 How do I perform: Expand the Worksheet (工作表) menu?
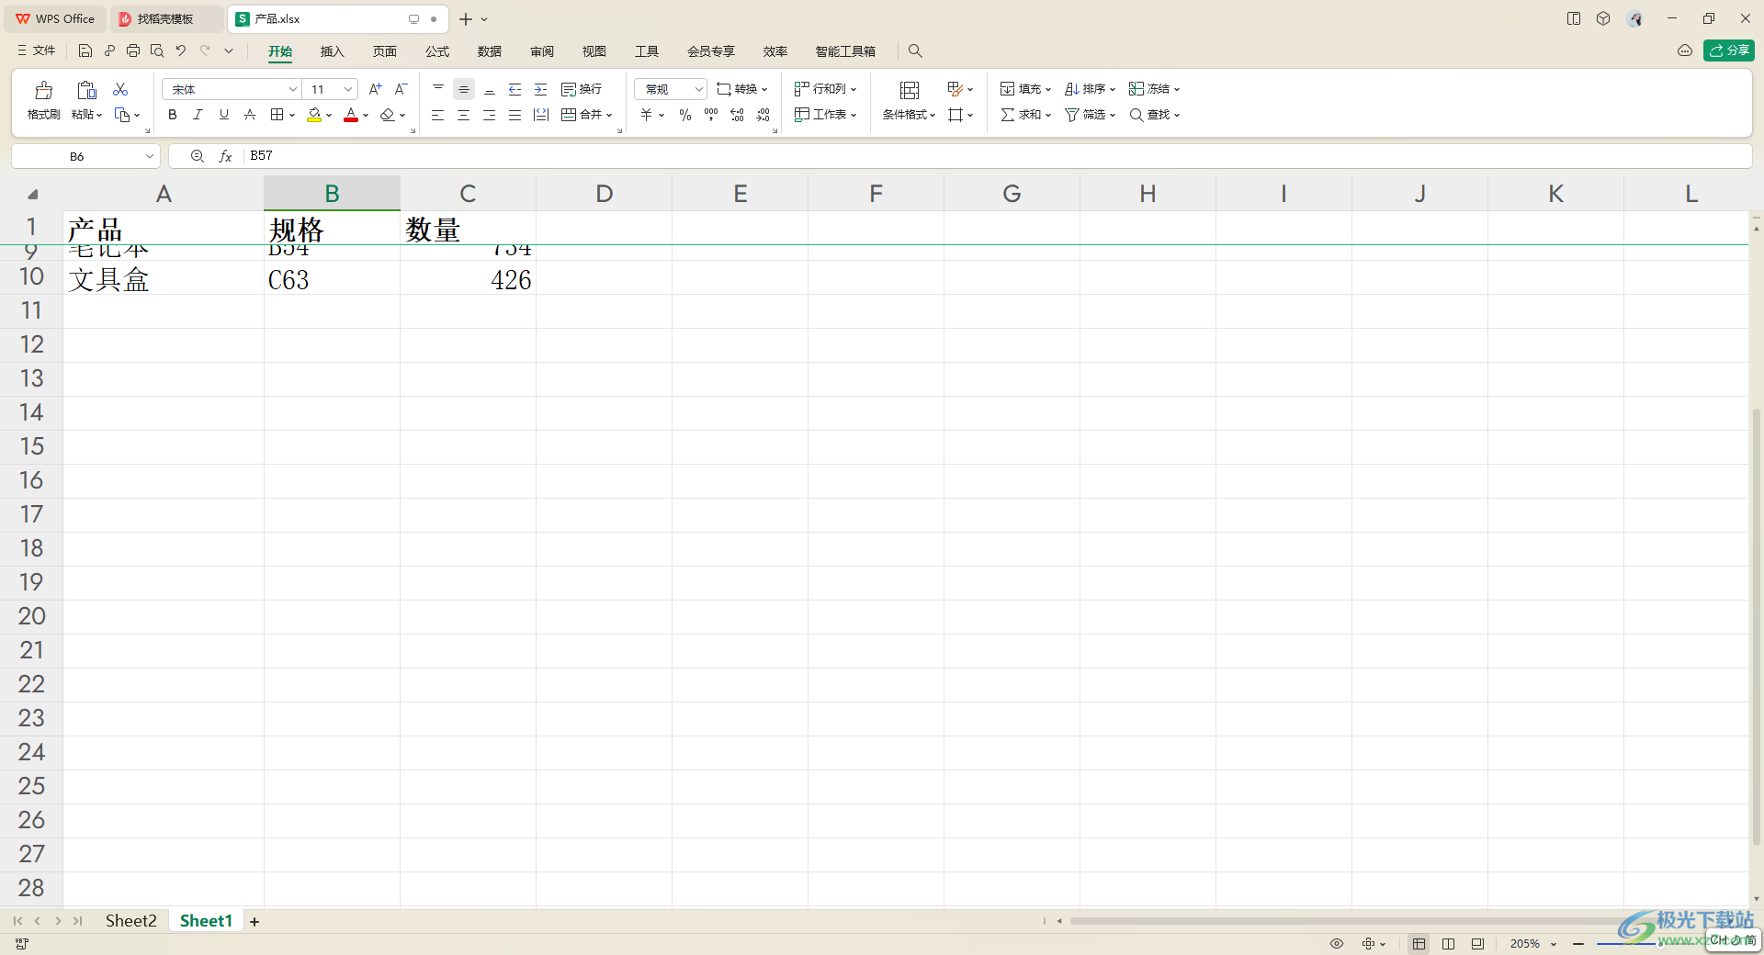click(x=826, y=115)
